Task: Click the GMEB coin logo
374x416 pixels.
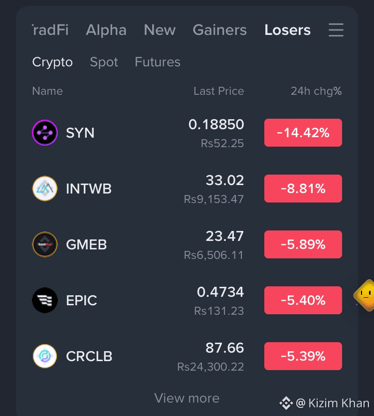Action: coord(45,244)
